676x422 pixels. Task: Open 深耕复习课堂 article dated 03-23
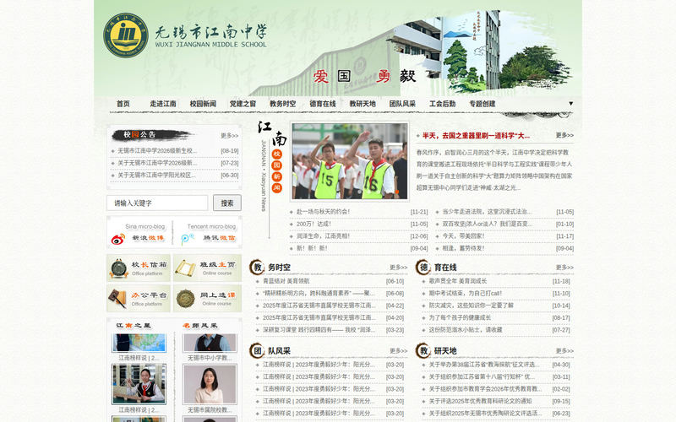pos(319,330)
